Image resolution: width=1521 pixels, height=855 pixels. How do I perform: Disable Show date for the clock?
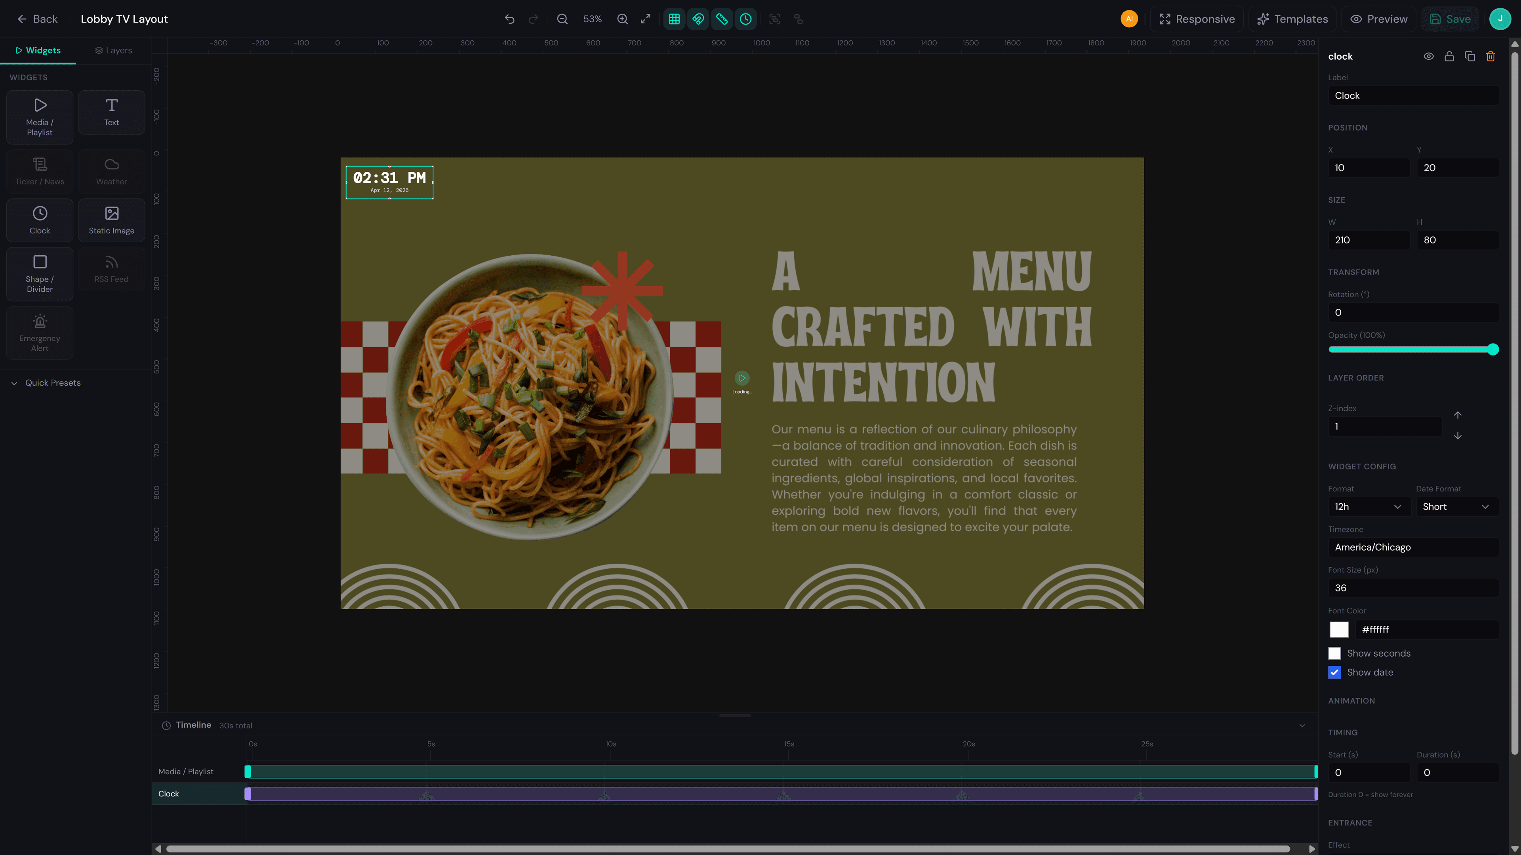pos(1334,672)
